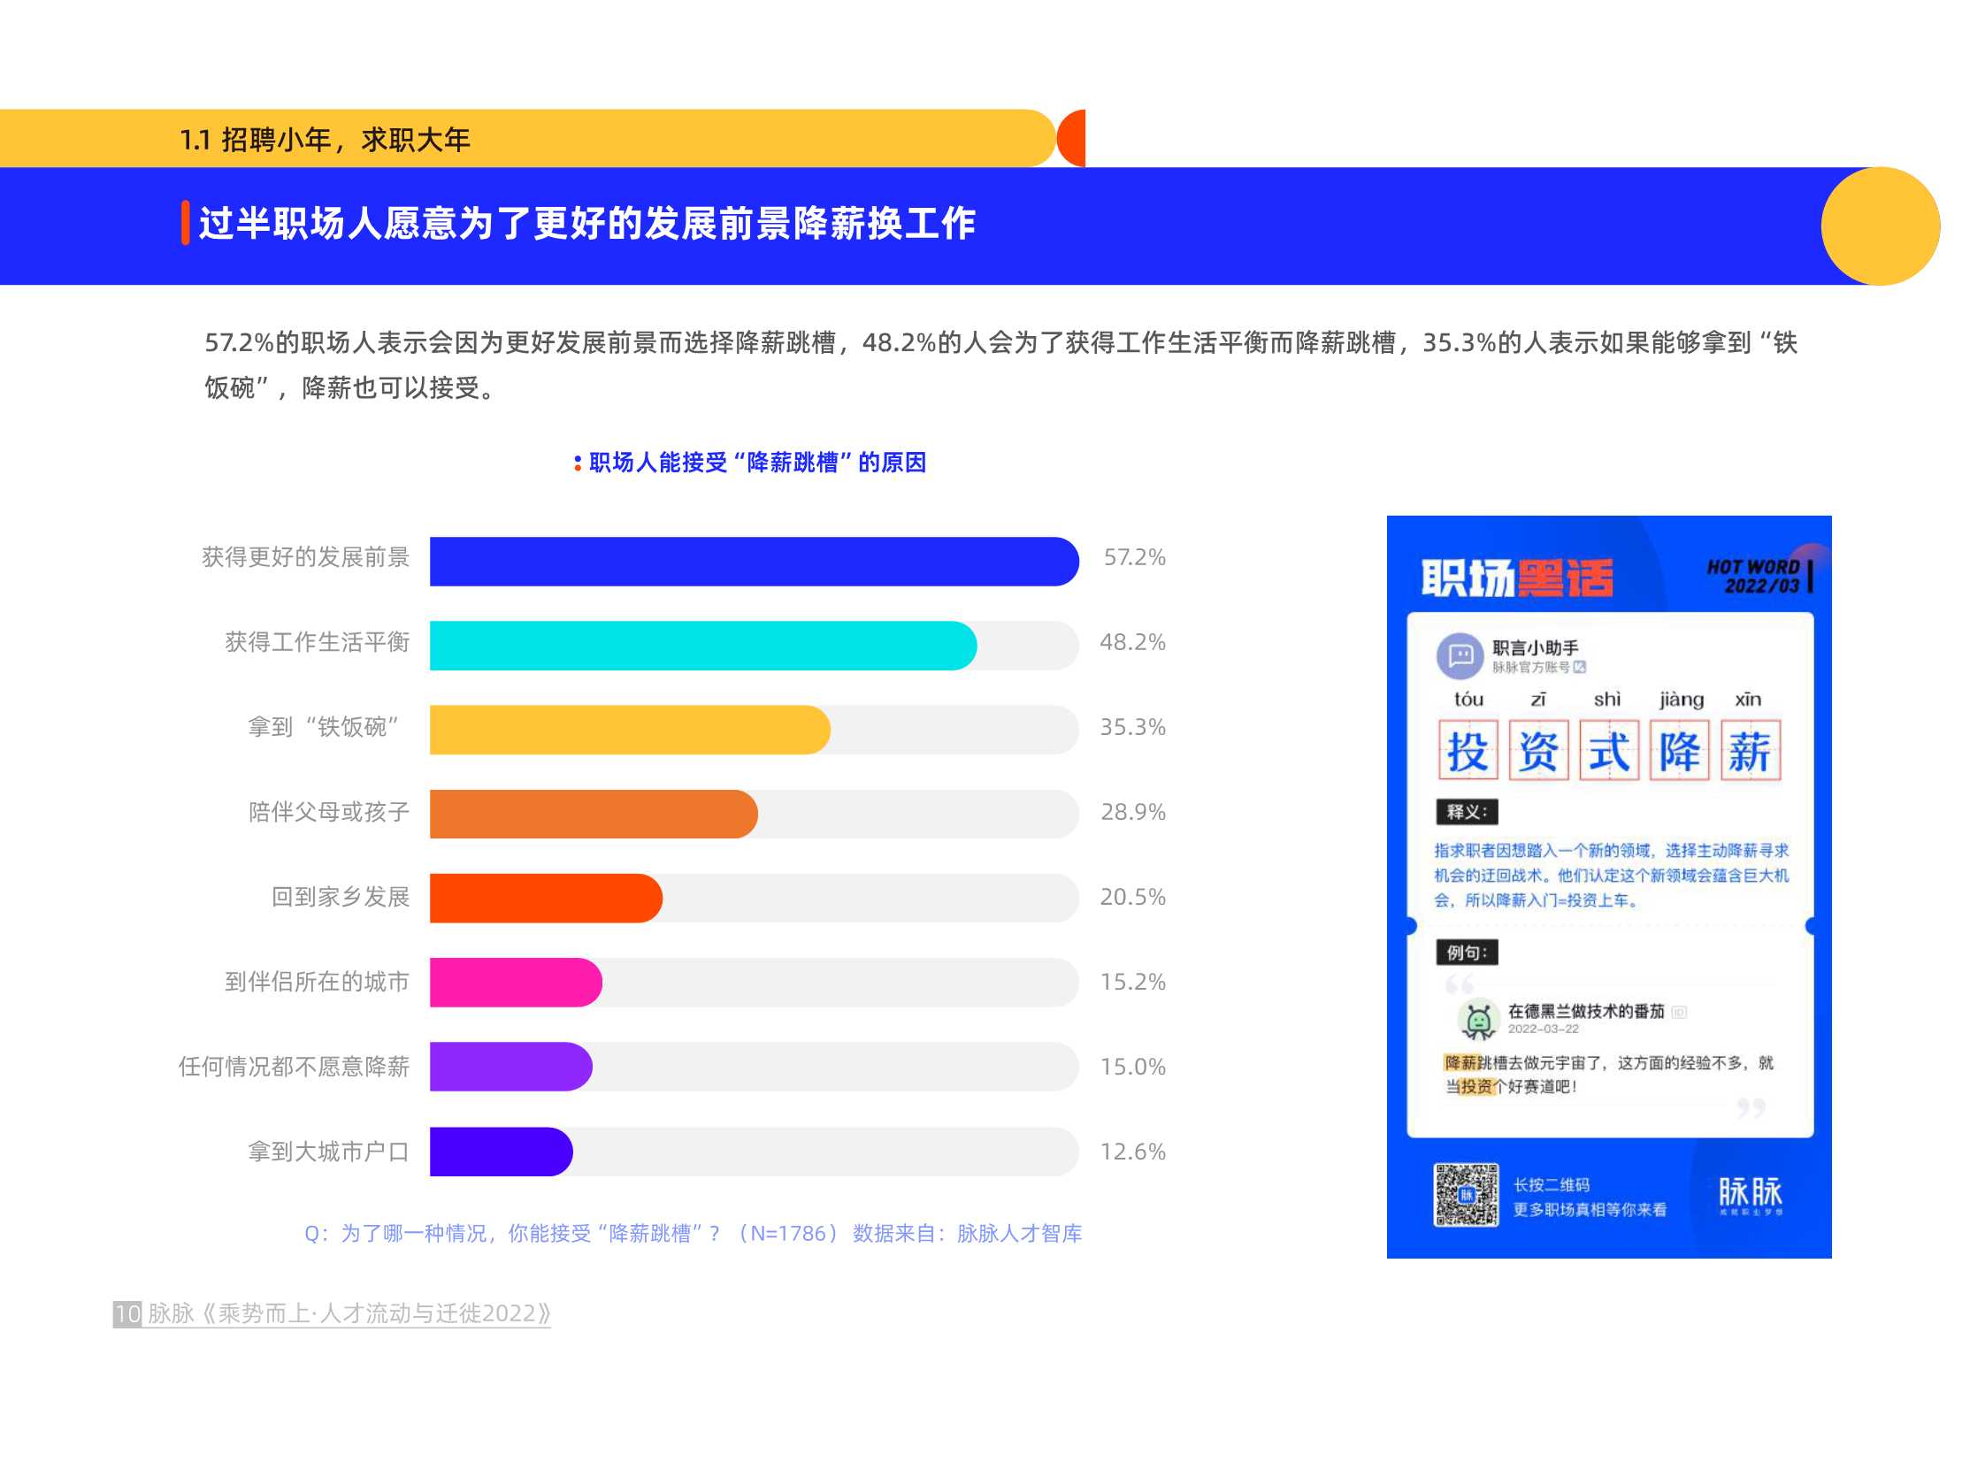Click the 获得工作生活平衡 row label
The height and width of the screenshot is (1462, 1985).
point(318,642)
